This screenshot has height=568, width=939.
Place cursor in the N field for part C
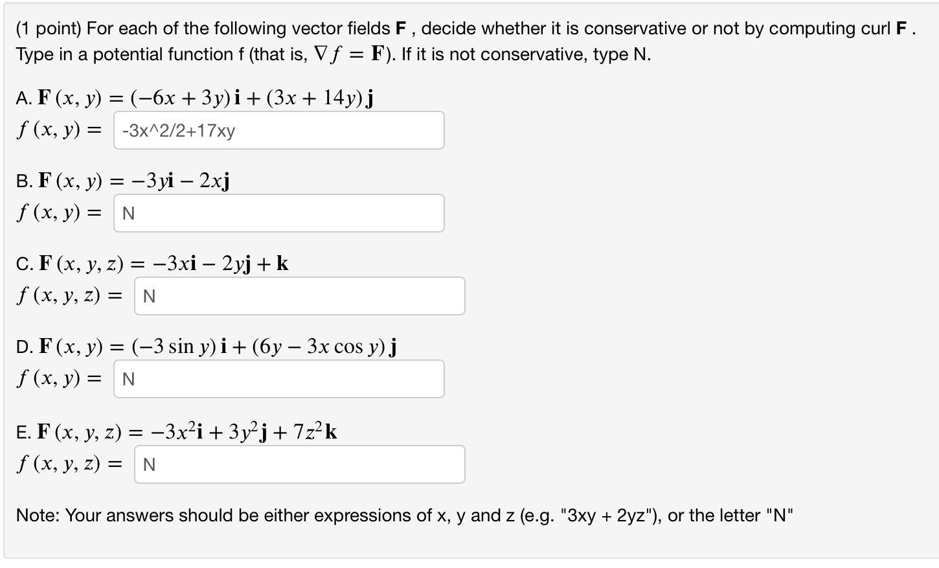click(x=299, y=295)
